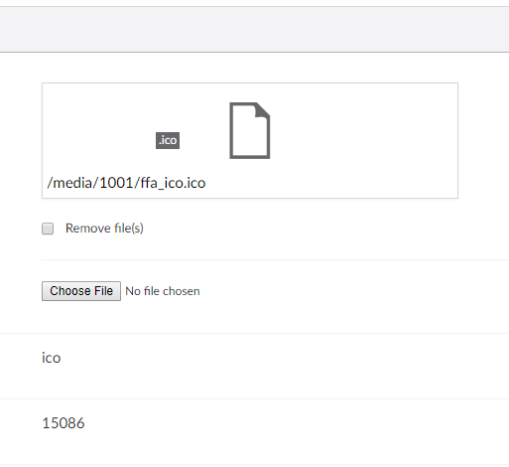Click the Remove file(s) label text
Screen dimensions: 509x467
(x=104, y=229)
